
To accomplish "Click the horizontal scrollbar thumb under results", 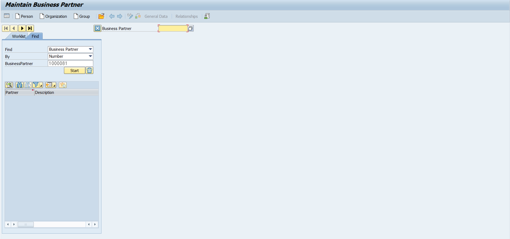I will [26, 224].
